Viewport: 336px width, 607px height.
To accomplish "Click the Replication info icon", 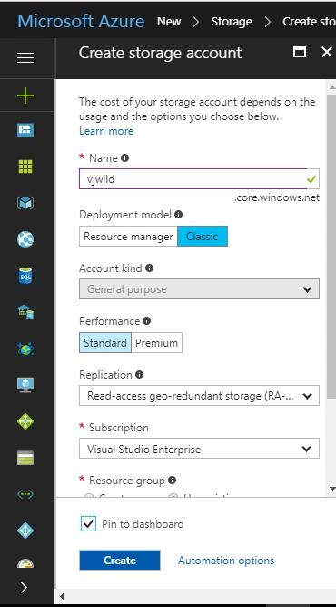I will coord(140,374).
